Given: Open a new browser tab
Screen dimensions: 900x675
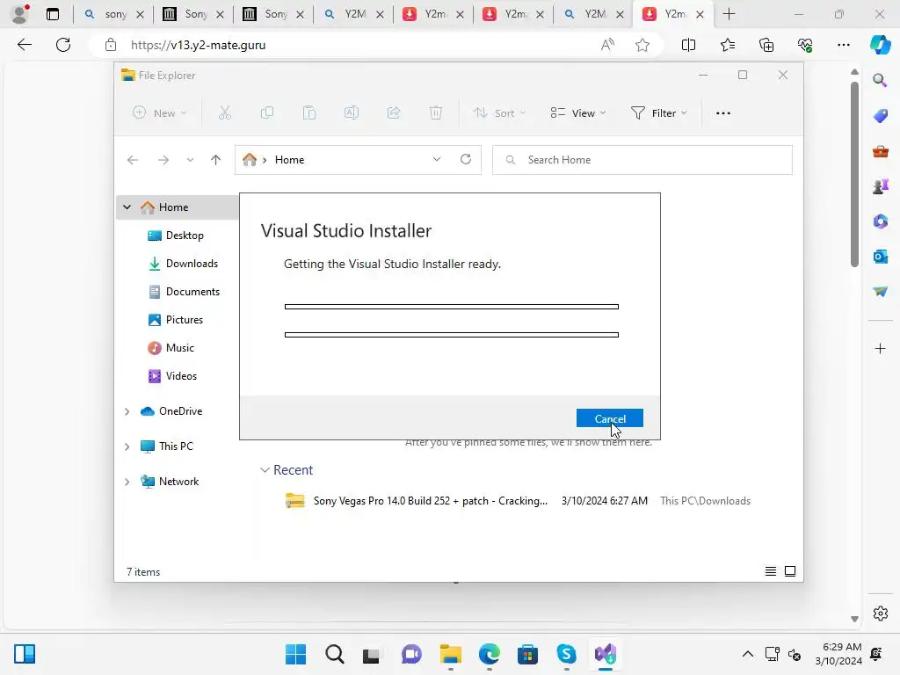Looking at the screenshot, I should (x=729, y=14).
